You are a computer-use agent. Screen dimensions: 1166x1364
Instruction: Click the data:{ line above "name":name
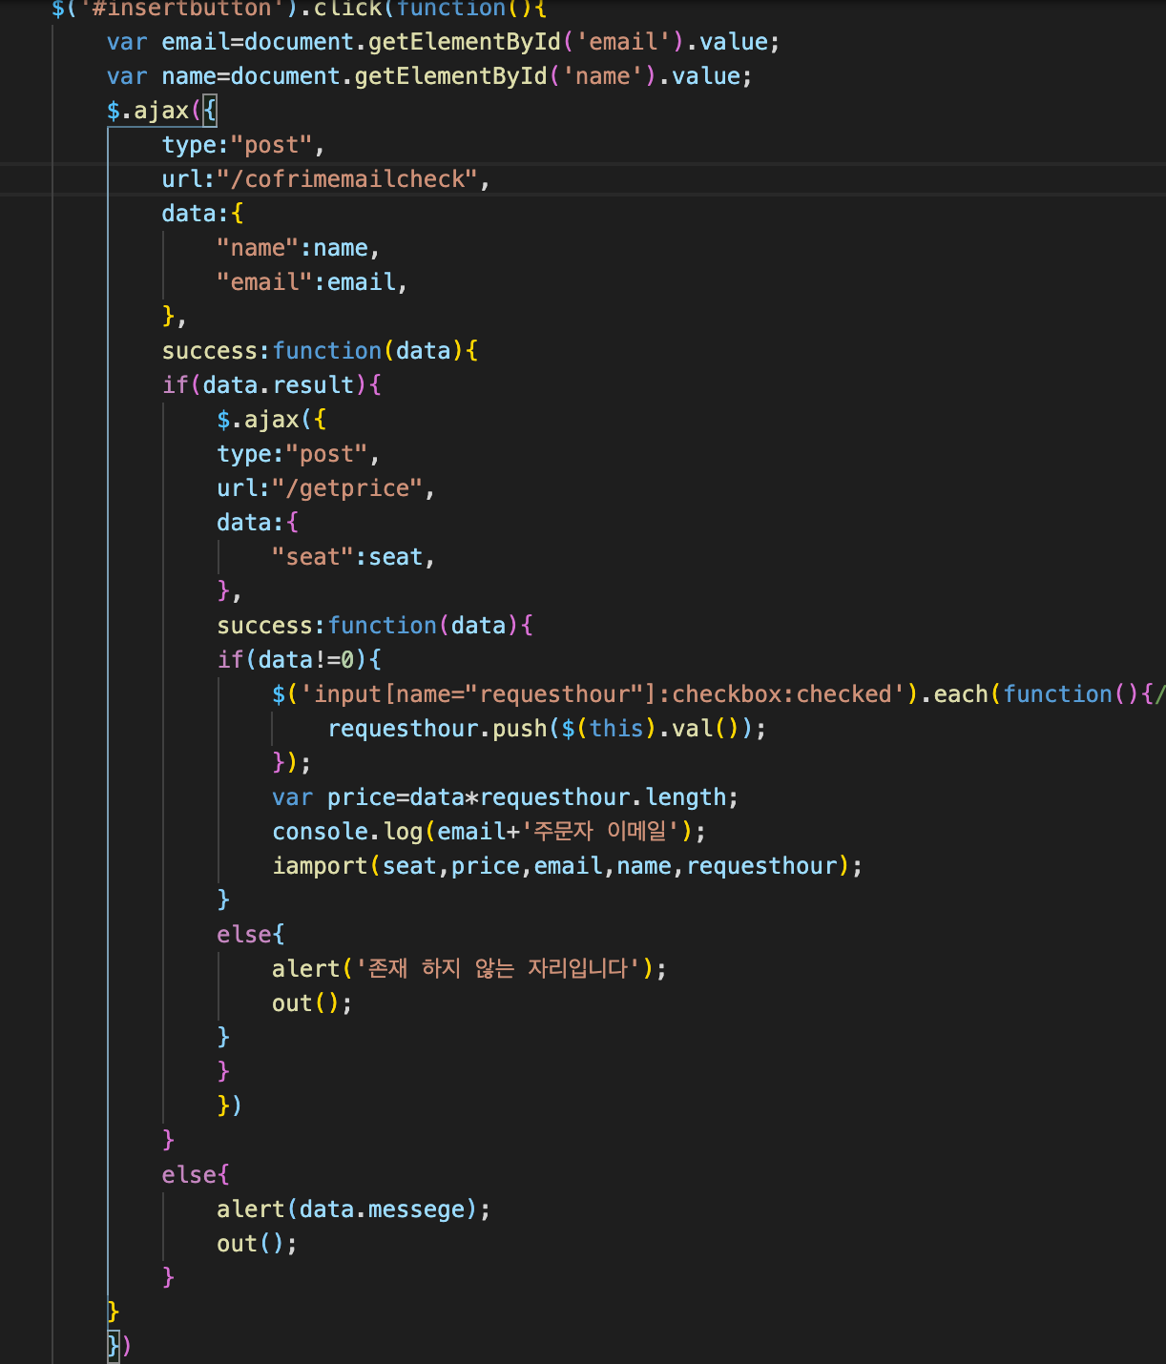pyautogui.click(x=202, y=214)
